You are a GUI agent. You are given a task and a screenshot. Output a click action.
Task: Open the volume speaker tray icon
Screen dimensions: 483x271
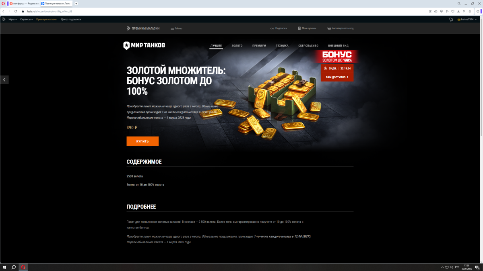pyautogui.click(x=452, y=267)
